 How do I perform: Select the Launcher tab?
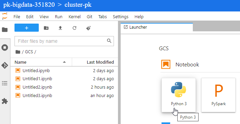click(x=157, y=27)
